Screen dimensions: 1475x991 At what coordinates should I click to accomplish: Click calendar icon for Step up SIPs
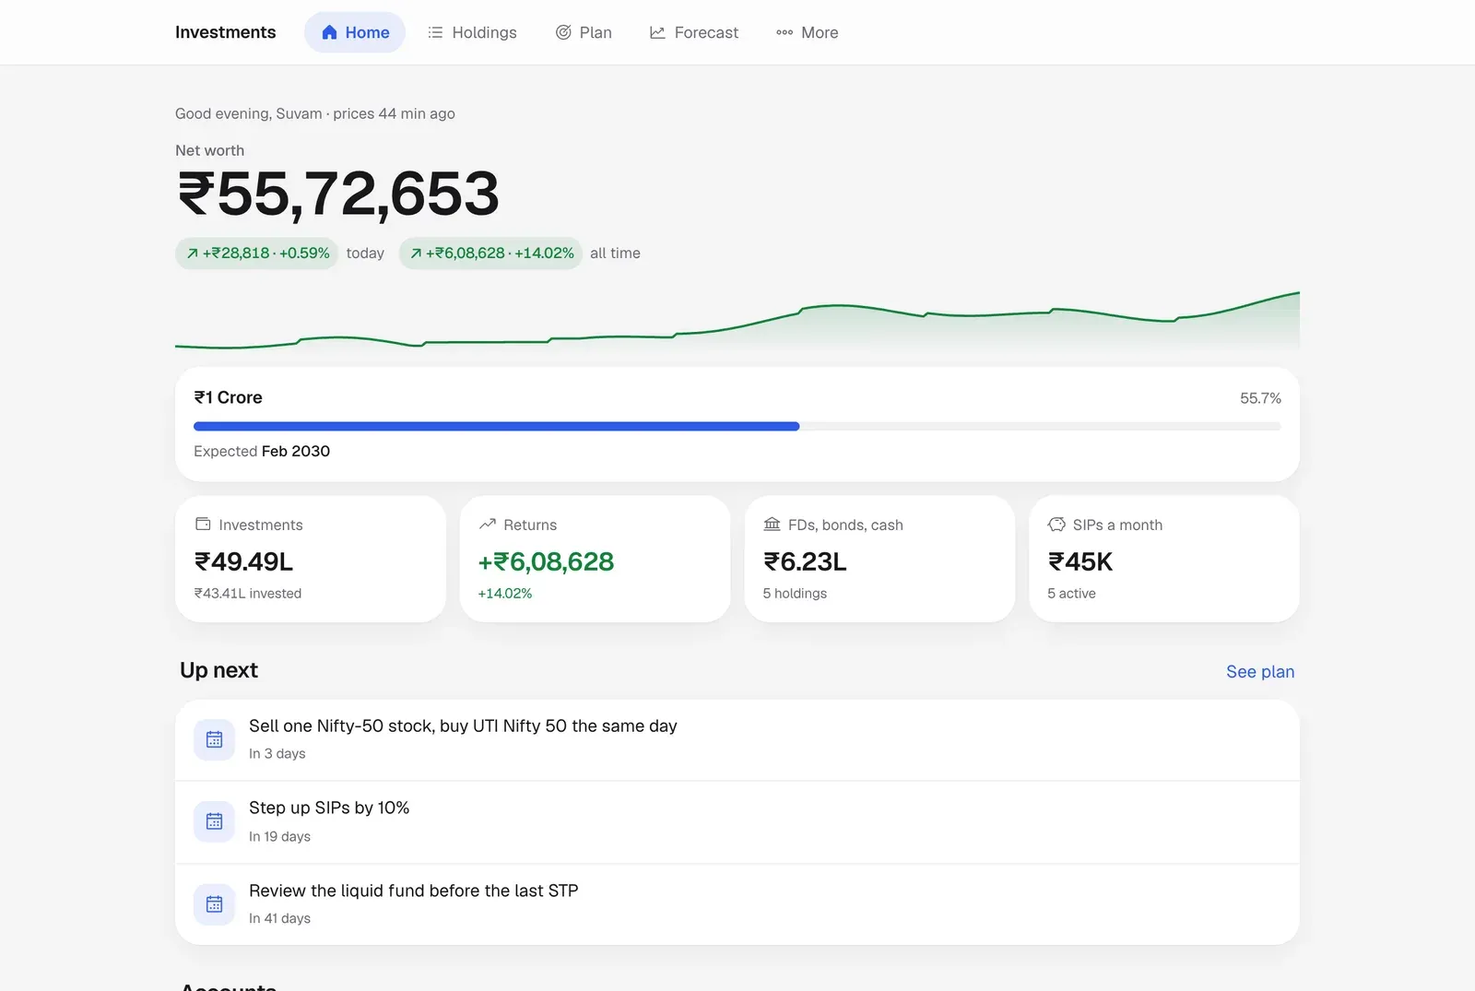[x=214, y=821]
